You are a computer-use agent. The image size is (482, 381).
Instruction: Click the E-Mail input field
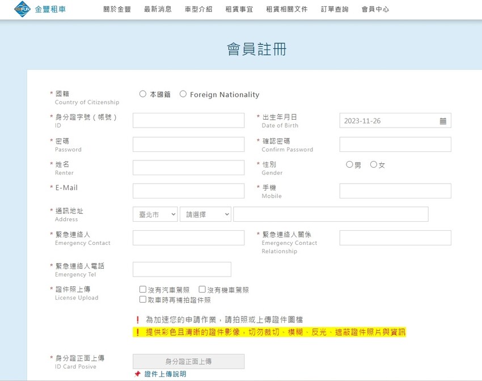click(188, 190)
